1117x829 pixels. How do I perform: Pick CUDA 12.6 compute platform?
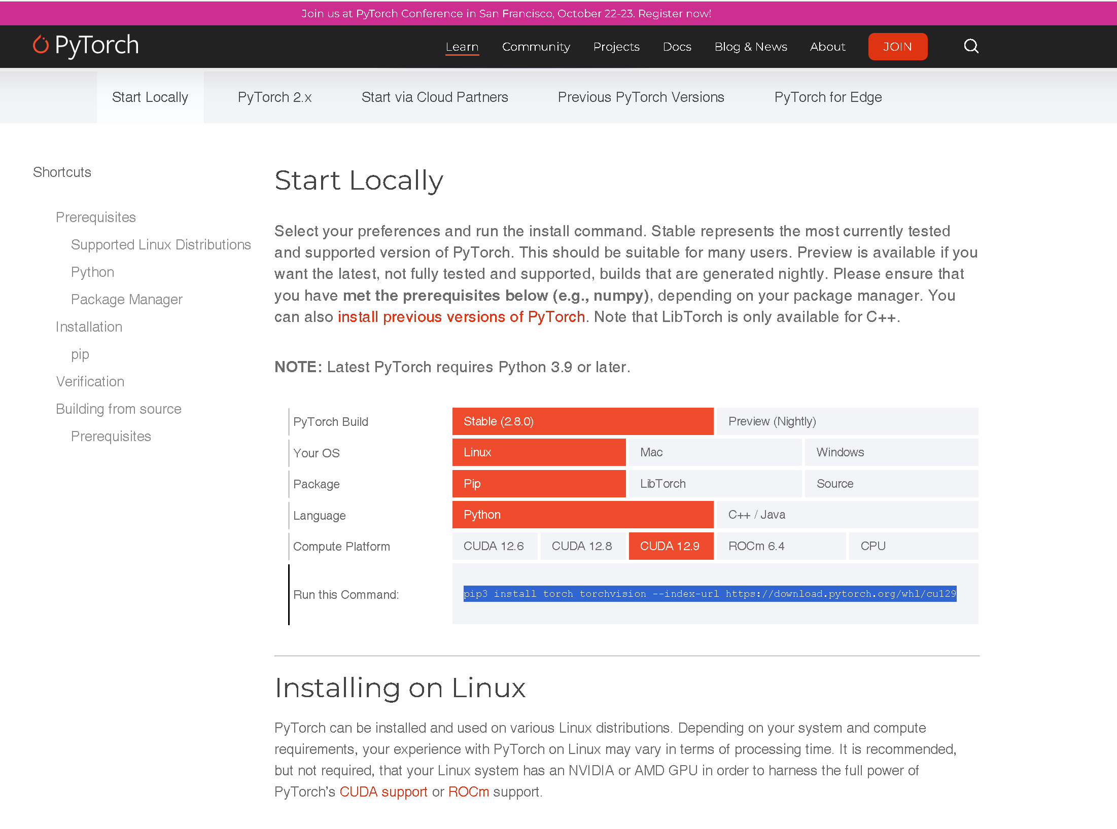(495, 546)
